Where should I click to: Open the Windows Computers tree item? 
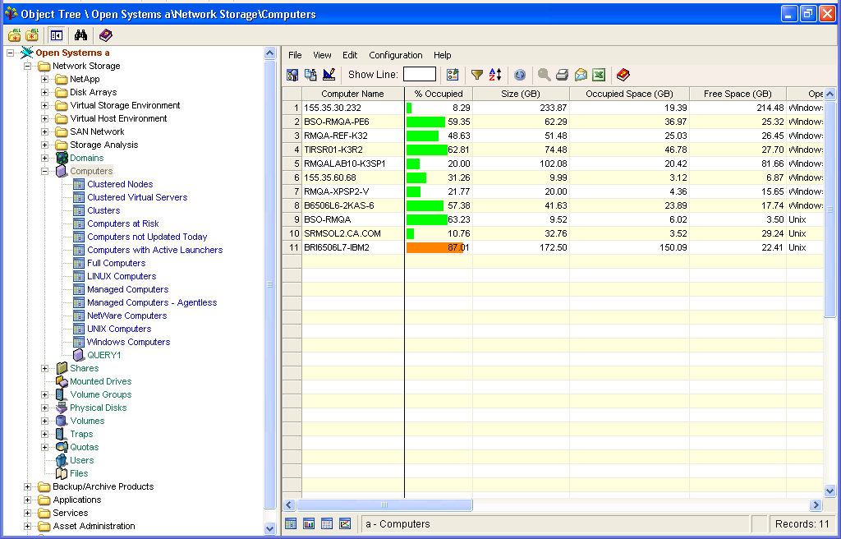click(128, 342)
